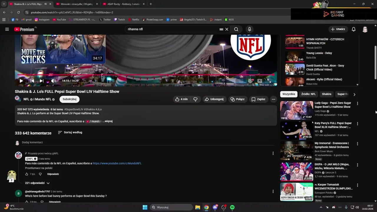Select the Źródło: NFL chip
Image resolution: width=377 pixels, height=212 pixels.
pyautogui.click(x=308, y=94)
